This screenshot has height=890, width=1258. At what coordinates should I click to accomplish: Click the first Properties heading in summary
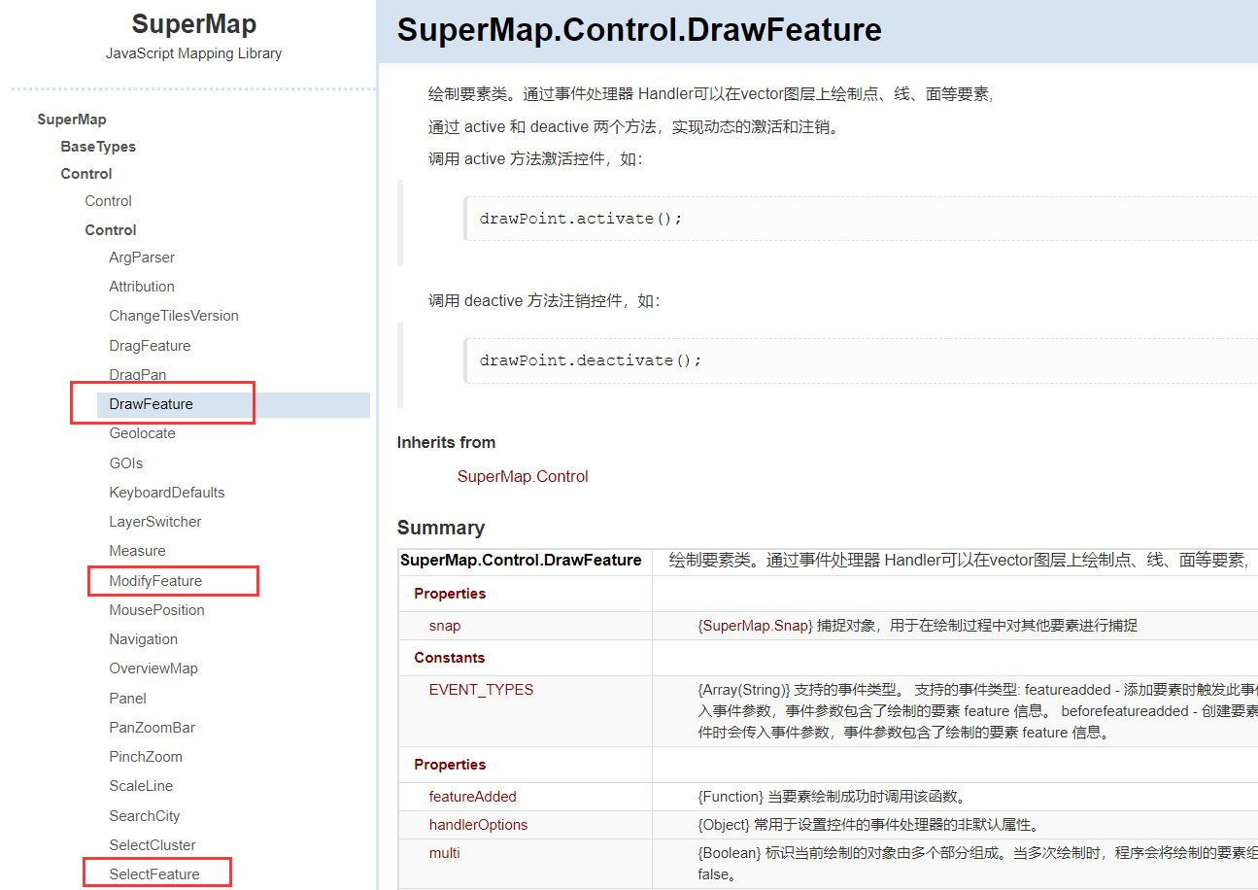pos(450,594)
